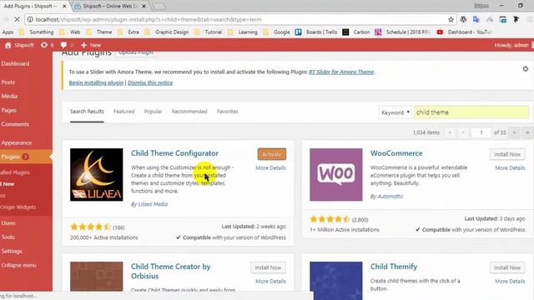Open the Google bookmarks folder
This screenshot has height=300, width=534.
[x=277, y=32]
